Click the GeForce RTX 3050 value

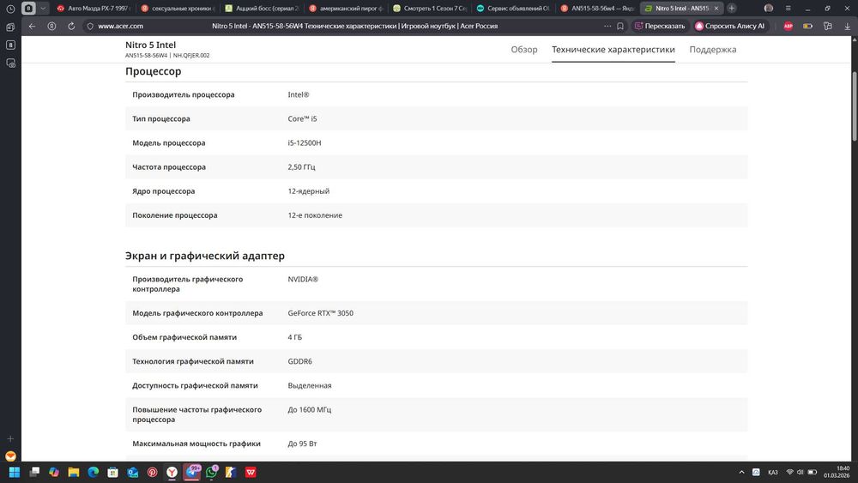(321, 313)
